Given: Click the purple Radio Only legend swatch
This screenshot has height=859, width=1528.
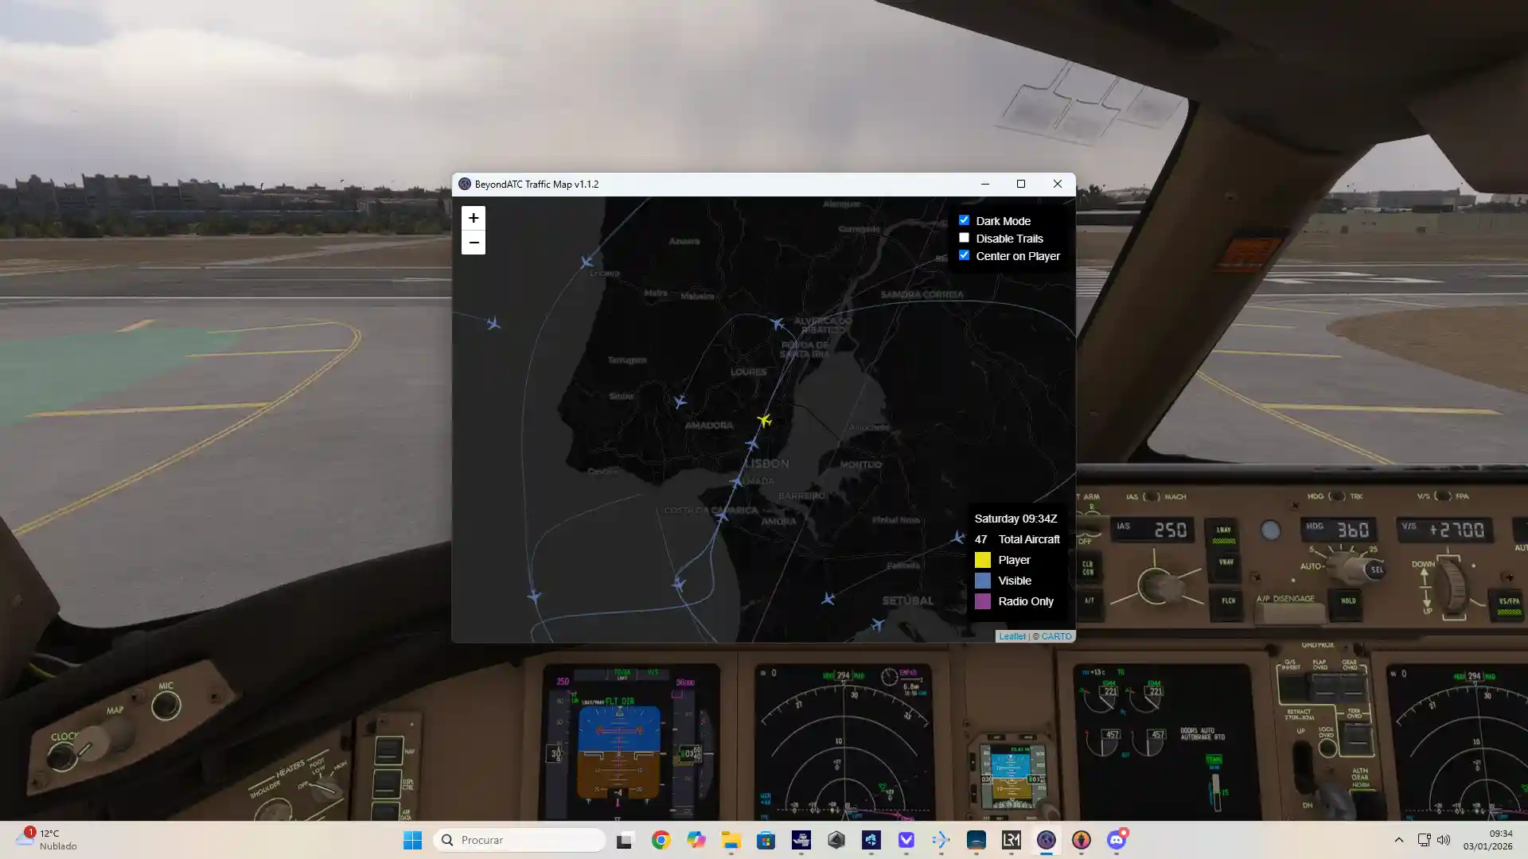Looking at the screenshot, I should click(983, 601).
